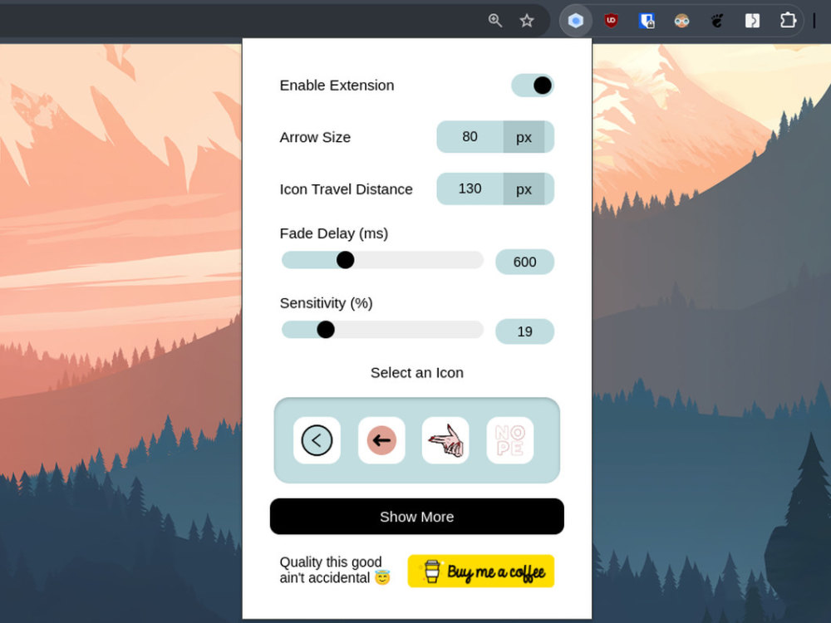Click the Arrow Size label
Image resolution: width=831 pixels, height=623 pixels.
315,137
